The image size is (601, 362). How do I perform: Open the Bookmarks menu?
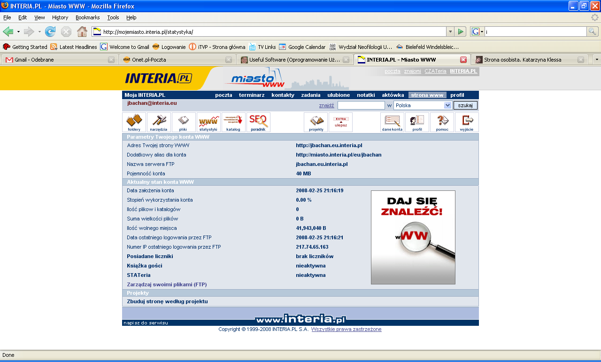point(88,17)
